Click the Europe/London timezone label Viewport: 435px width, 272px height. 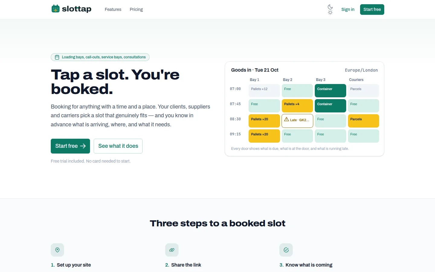[x=361, y=70]
